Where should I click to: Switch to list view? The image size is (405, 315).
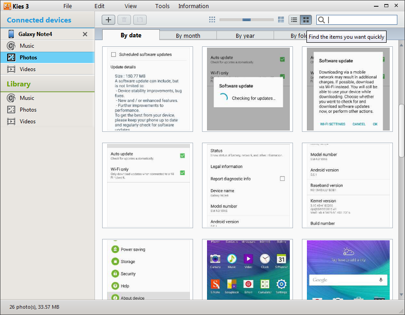294,20
